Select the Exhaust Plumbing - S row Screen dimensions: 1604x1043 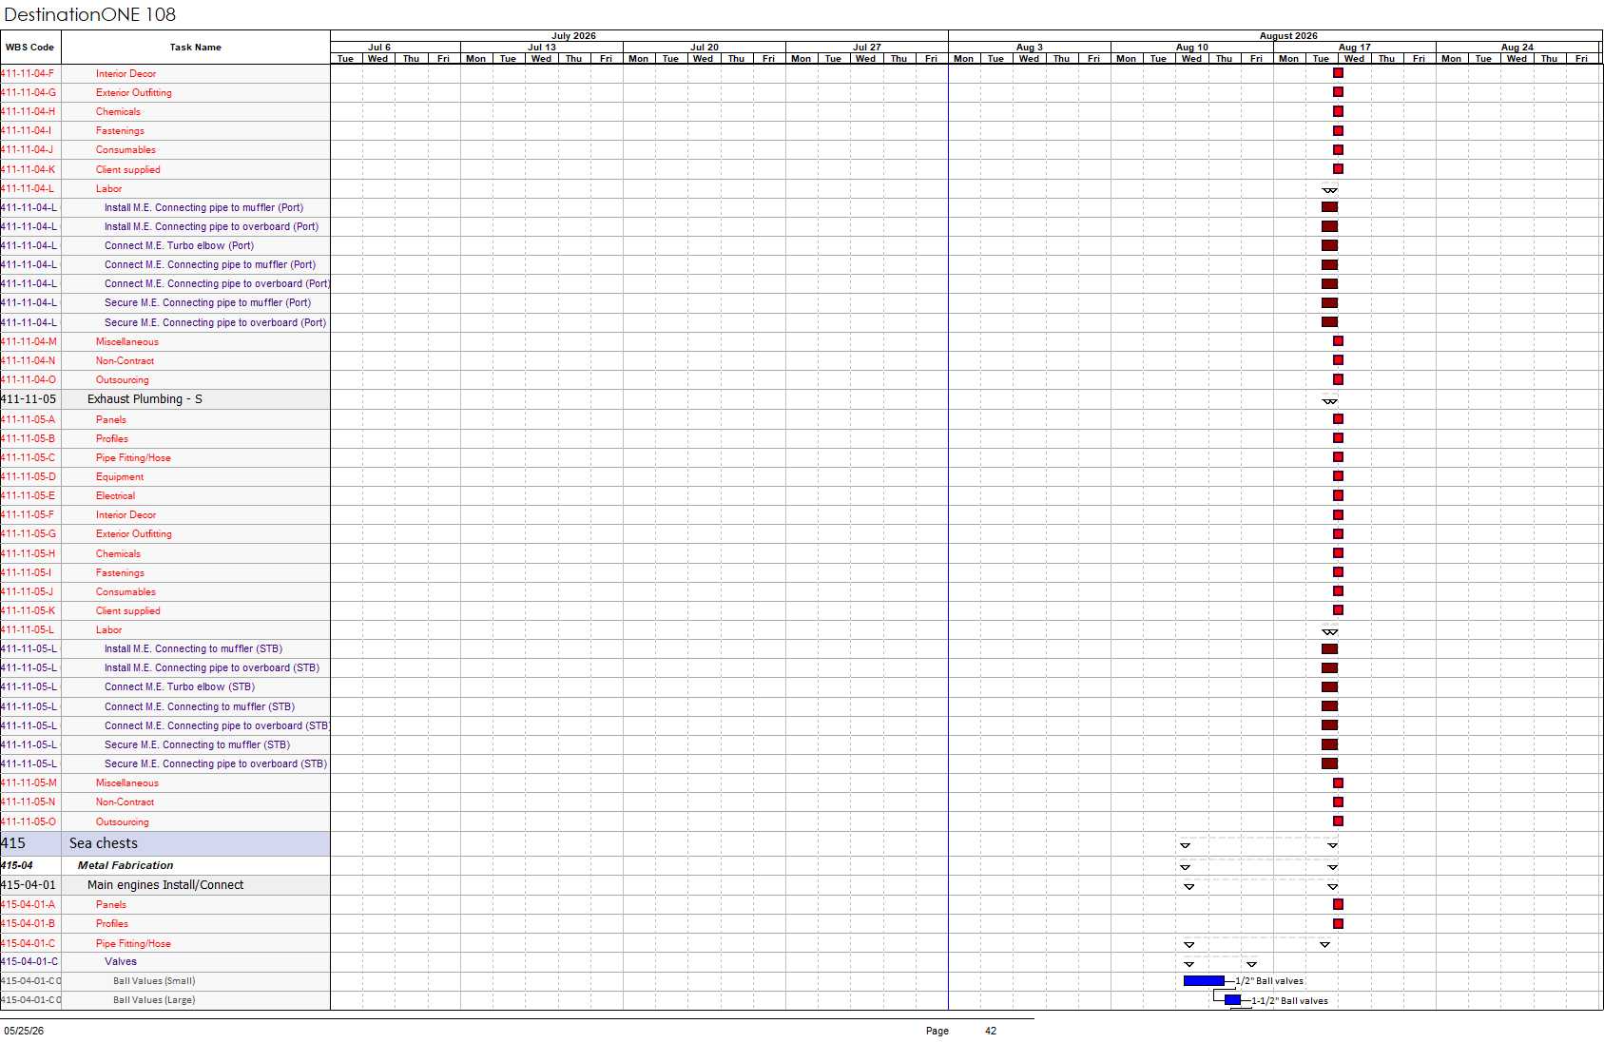click(x=165, y=399)
